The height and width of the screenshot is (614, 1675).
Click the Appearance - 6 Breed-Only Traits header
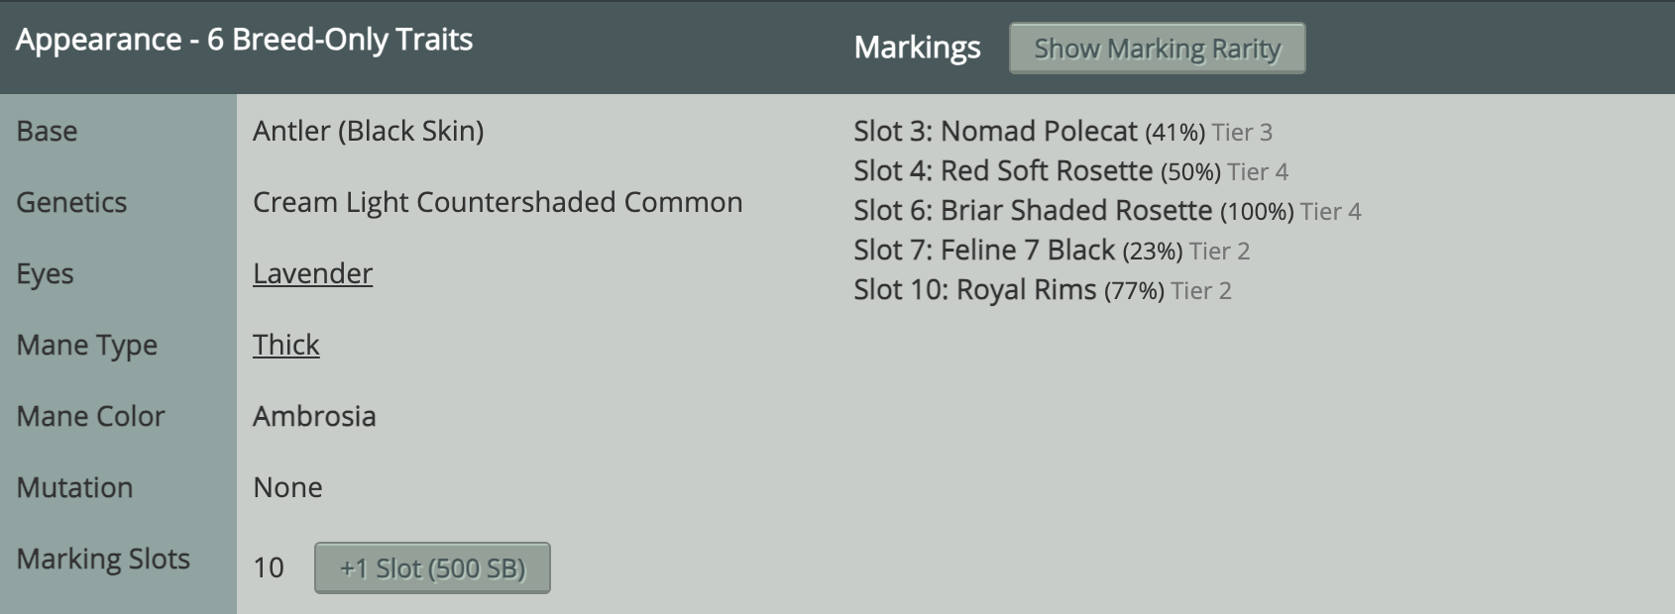pos(244,40)
